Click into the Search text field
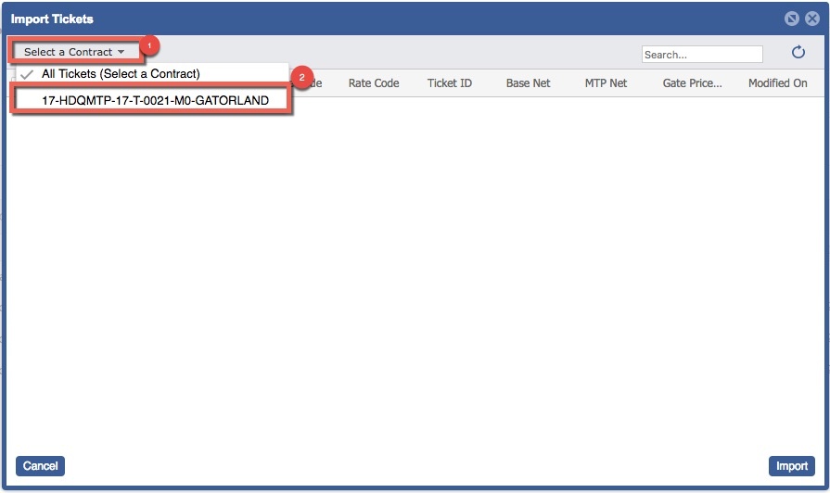830x493 pixels. click(x=701, y=55)
